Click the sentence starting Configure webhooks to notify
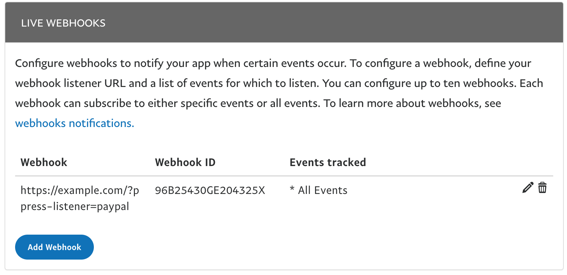Viewport: 567px width, 275px height. (x=181, y=63)
